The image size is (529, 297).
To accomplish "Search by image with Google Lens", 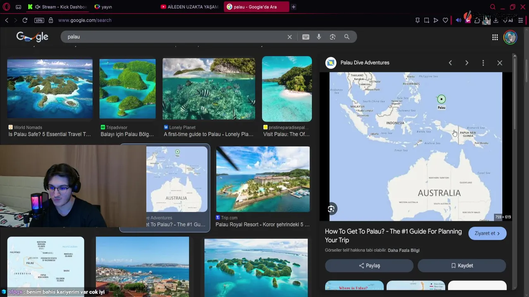I will (333, 37).
